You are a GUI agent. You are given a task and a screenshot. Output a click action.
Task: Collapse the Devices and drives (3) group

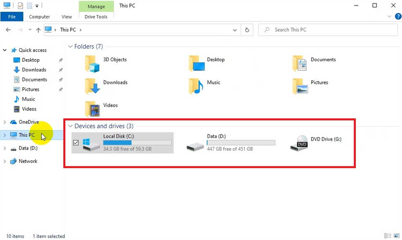coord(70,126)
